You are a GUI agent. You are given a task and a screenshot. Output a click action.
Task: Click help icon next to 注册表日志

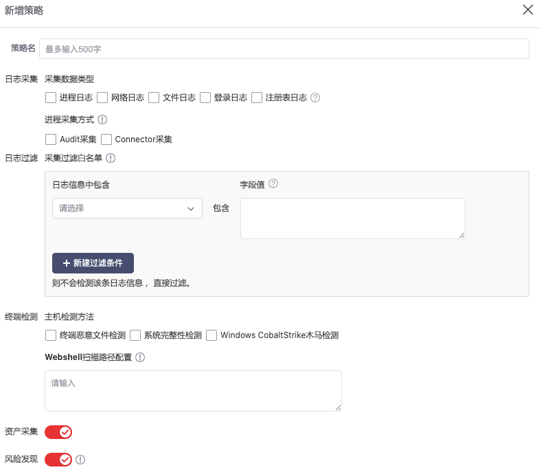(x=315, y=98)
